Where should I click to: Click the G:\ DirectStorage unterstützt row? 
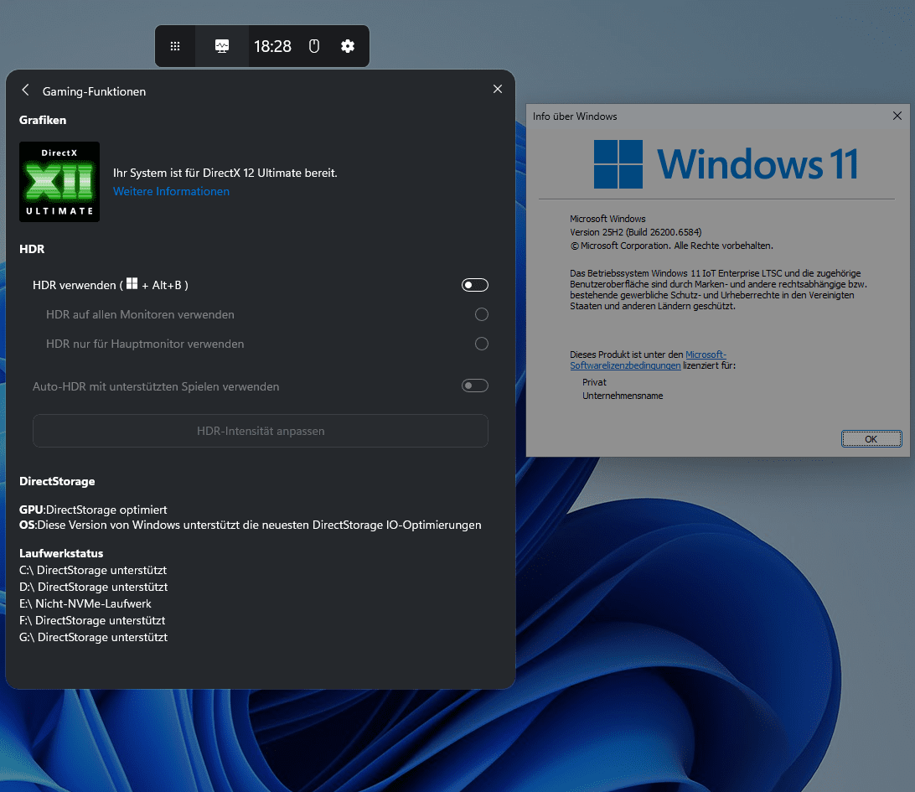tap(93, 637)
